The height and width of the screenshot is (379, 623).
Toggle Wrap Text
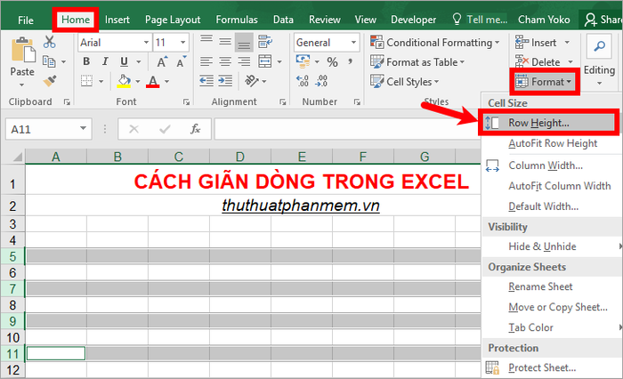(x=265, y=42)
